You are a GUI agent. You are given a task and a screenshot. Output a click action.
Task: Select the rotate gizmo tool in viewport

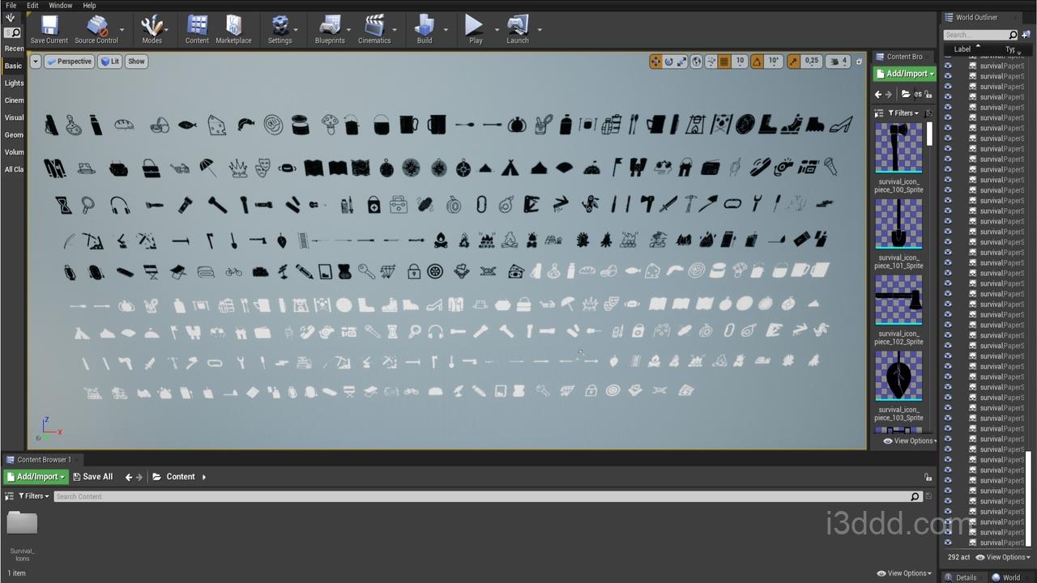[x=669, y=62]
